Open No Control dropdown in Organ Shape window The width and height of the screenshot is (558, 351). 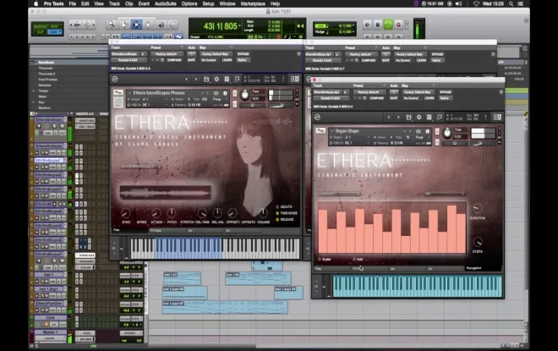pyautogui.click(x=411, y=98)
